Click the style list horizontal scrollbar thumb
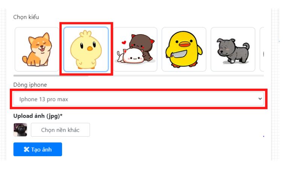This screenshot has height=169, width=301. point(51,75)
